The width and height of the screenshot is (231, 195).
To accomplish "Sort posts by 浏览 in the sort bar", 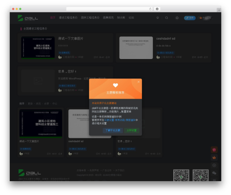I will tap(38, 104).
